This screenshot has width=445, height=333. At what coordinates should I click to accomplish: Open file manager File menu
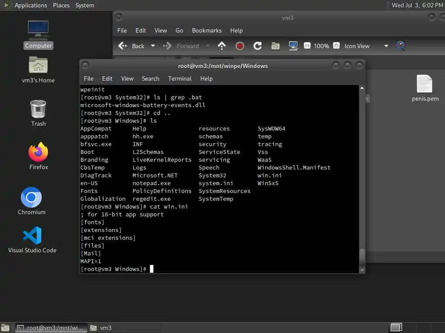point(122,31)
